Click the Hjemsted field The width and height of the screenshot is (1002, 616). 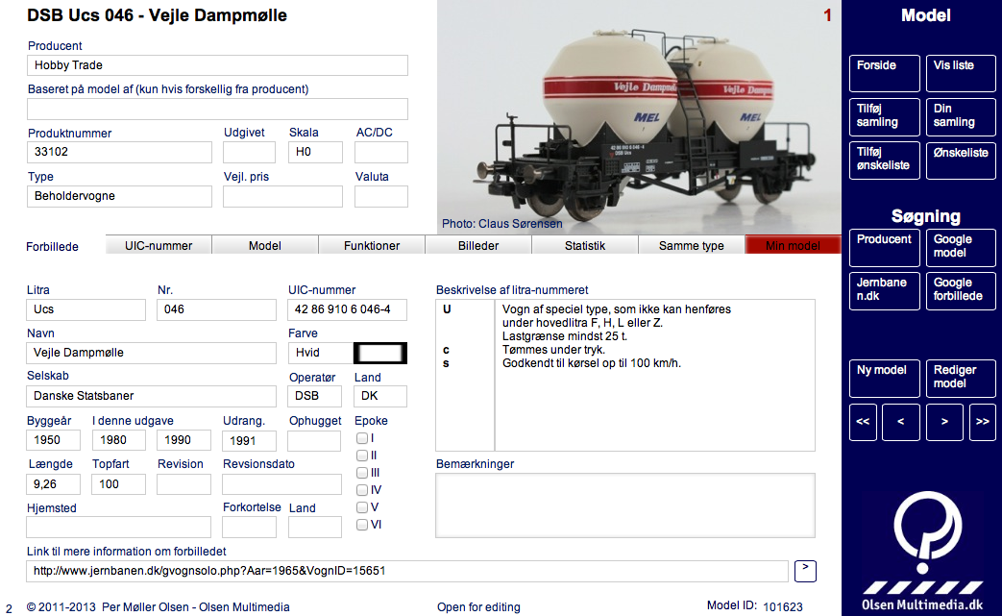click(119, 528)
